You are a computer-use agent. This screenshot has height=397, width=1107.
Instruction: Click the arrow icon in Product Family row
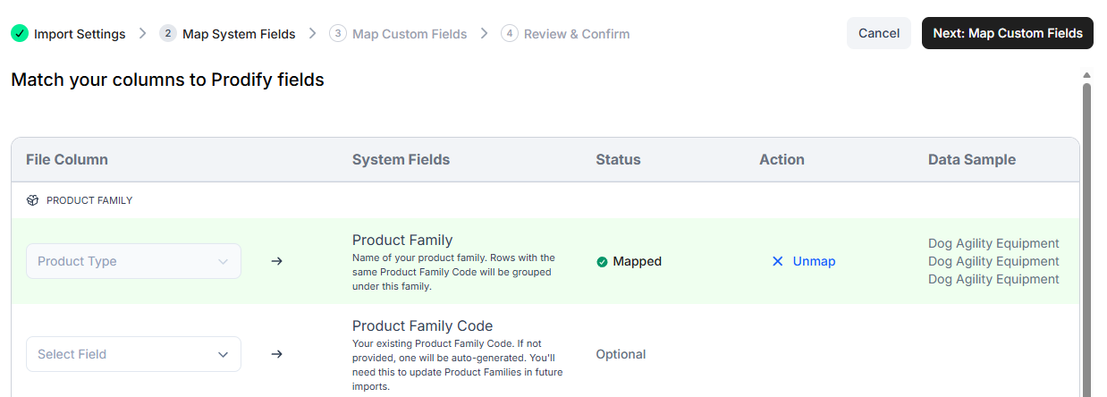(x=277, y=261)
